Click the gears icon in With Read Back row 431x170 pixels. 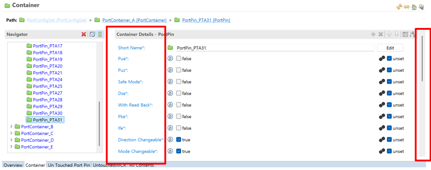[x=382, y=105]
